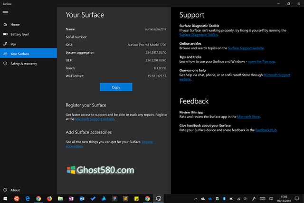The image size is (304, 203).
Task: Open the About page
Action: click(28, 190)
